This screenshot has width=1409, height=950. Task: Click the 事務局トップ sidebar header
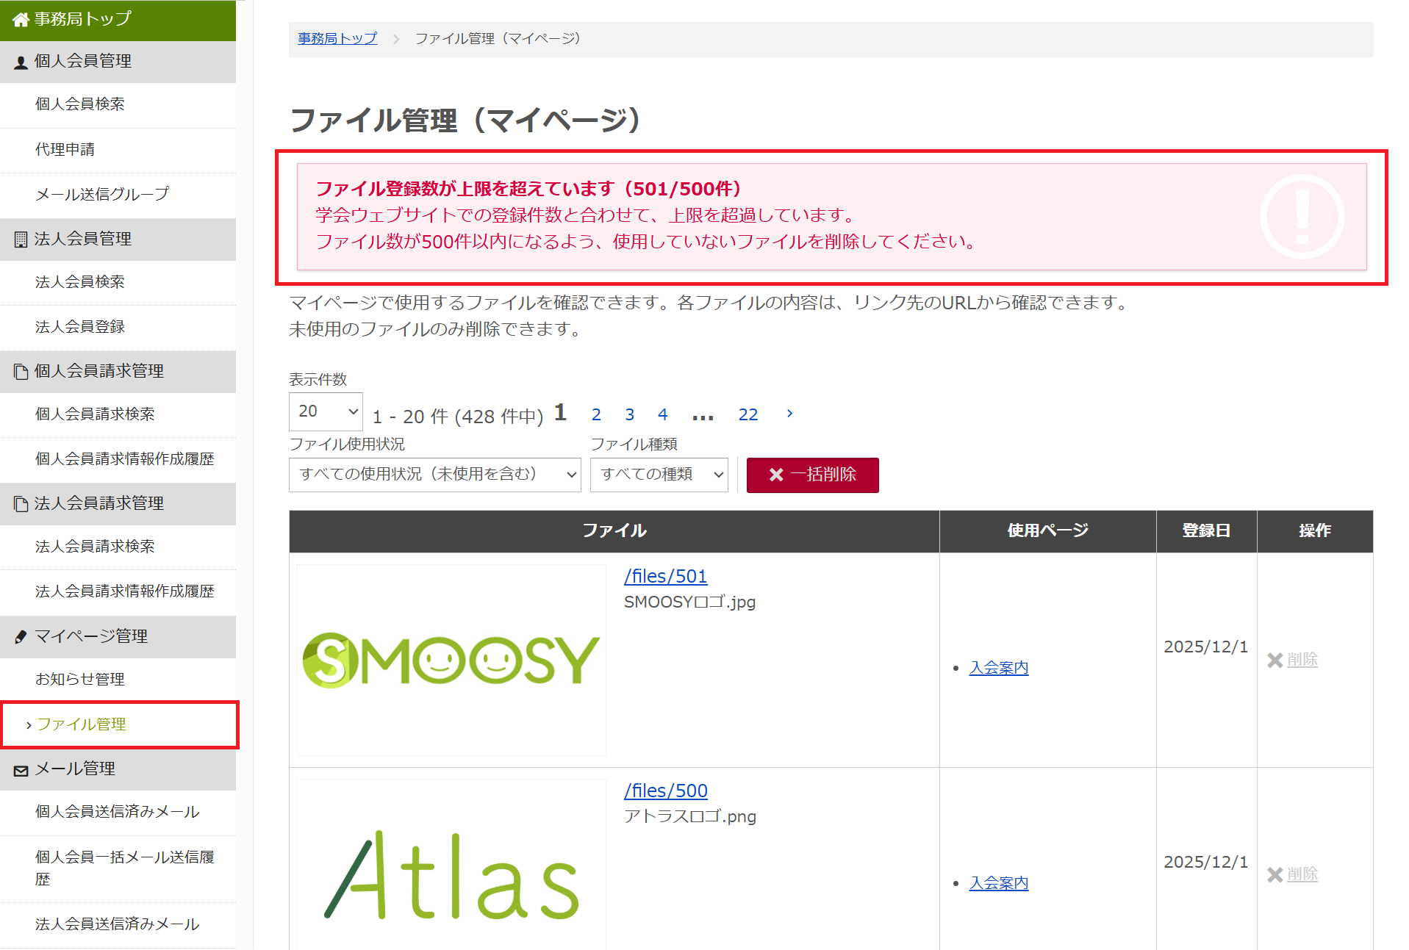(118, 20)
